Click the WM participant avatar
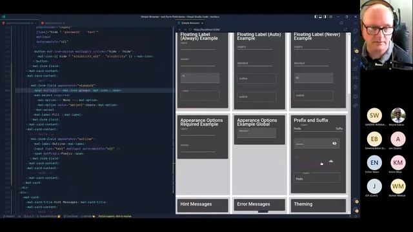The width and height of the screenshot is (413, 232). [398, 186]
